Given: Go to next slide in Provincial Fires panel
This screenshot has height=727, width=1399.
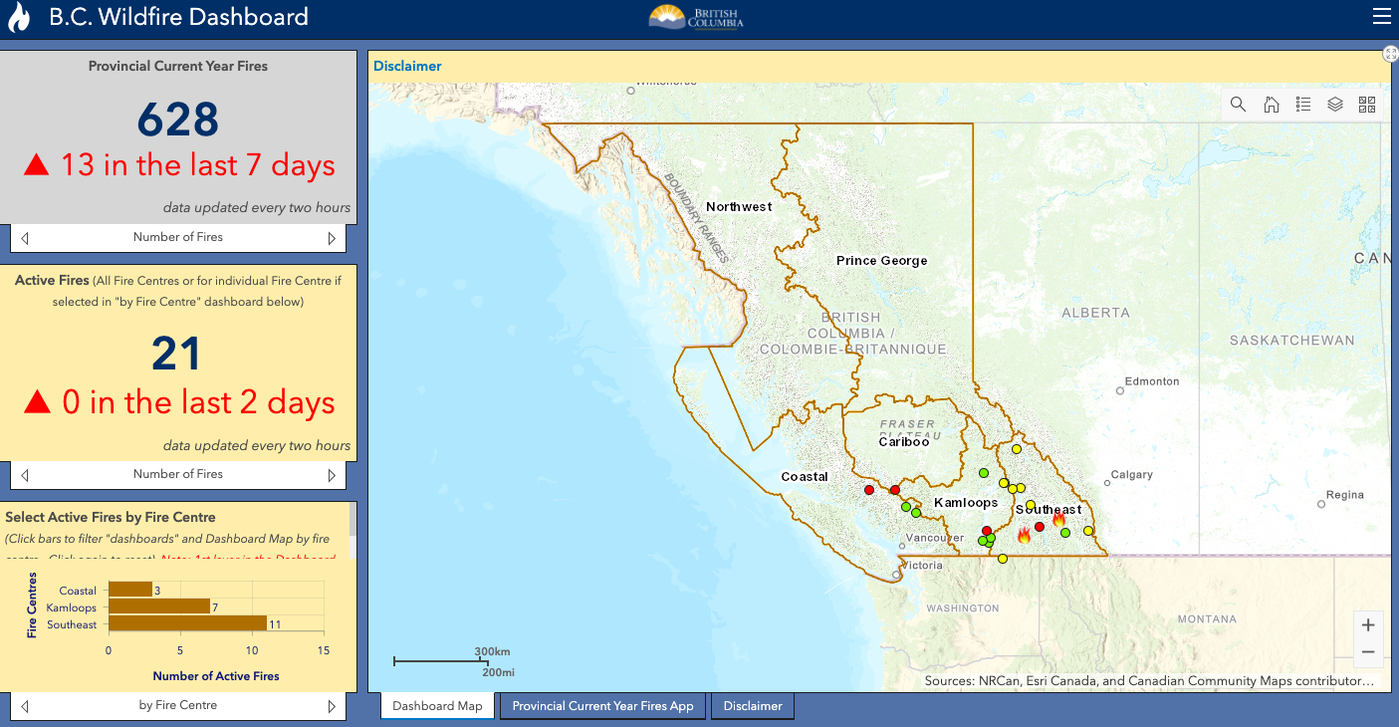Looking at the screenshot, I should 333,238.
